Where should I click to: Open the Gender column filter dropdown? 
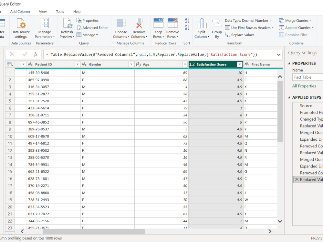[131, 65]
